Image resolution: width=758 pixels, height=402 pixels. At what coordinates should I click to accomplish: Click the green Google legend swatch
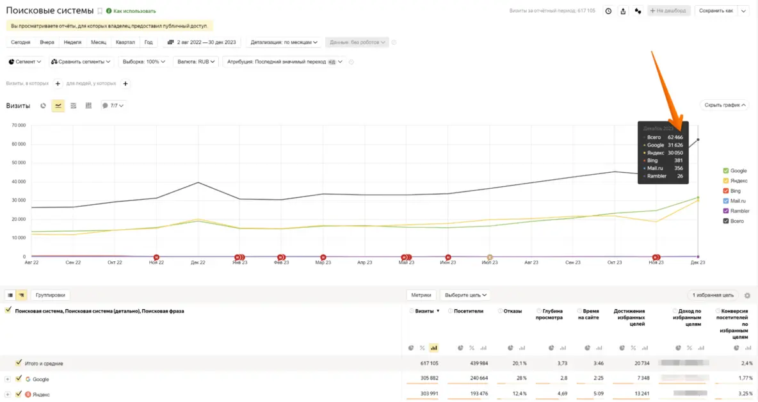pyautogui.click(x=725, y=171)
